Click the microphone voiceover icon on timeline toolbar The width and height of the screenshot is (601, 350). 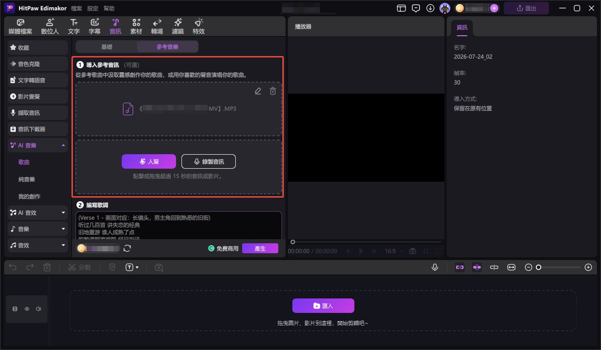(x=435, y=267)
